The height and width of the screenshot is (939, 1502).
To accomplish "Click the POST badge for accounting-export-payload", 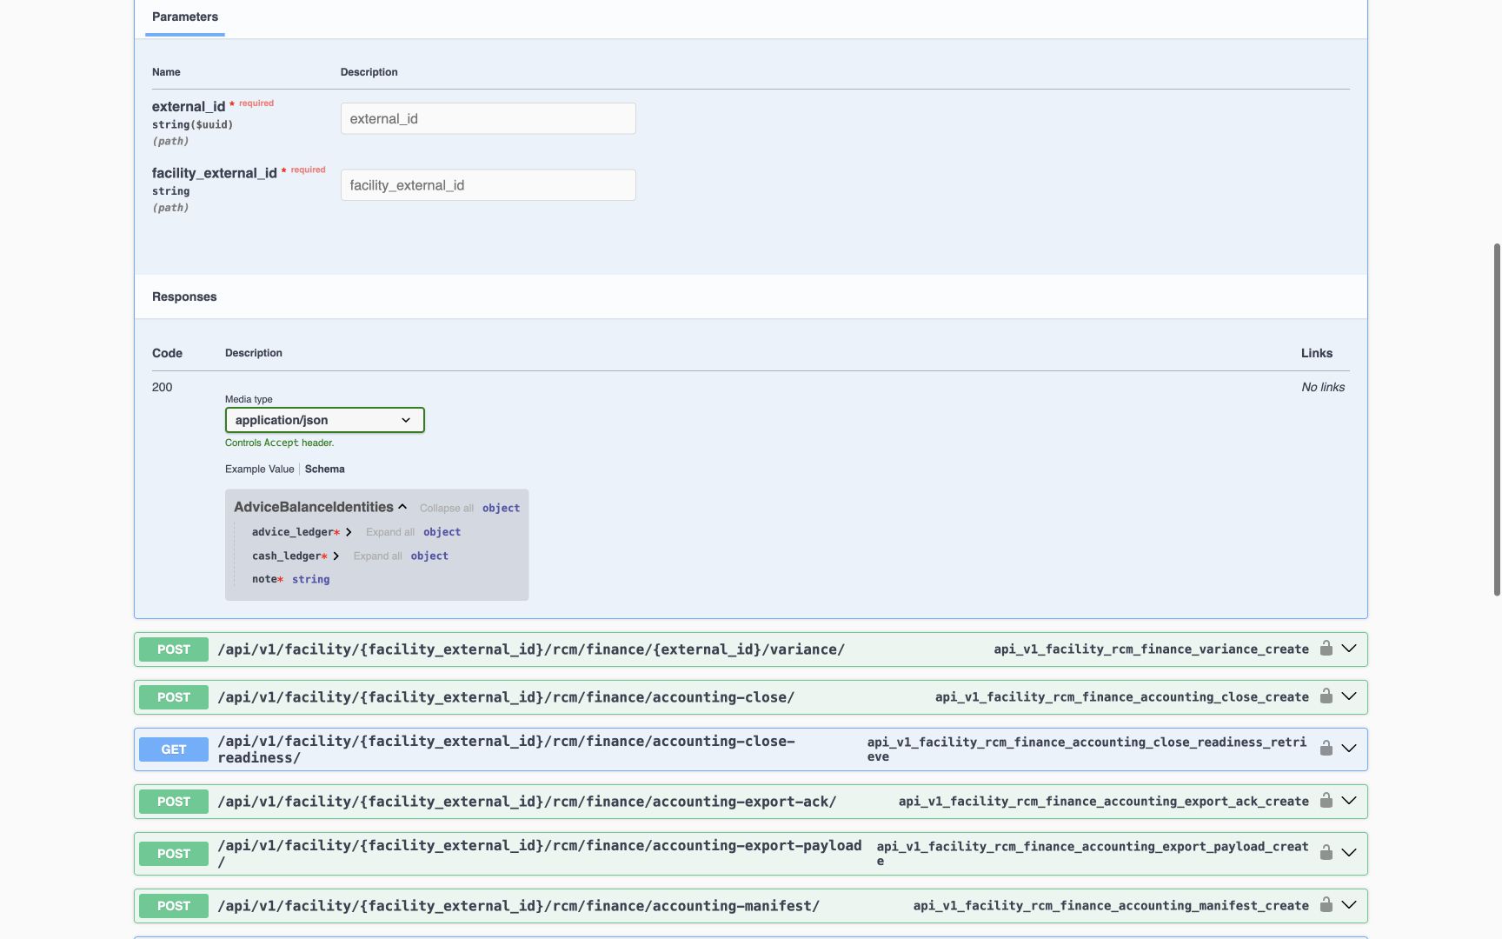I will point(174,854).
